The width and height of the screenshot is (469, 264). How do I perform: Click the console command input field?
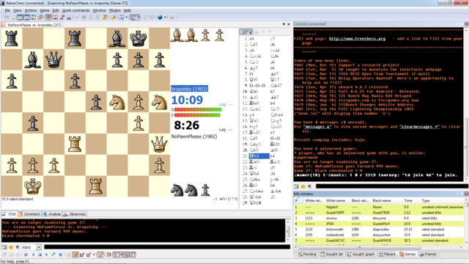[x=392, y=186]
